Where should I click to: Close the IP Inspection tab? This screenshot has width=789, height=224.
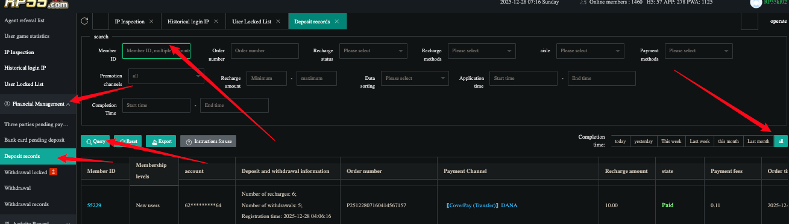pos(151,22)
